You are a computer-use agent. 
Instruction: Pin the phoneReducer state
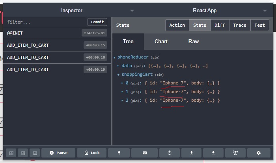pyautogui.click(x=155, y=57)
